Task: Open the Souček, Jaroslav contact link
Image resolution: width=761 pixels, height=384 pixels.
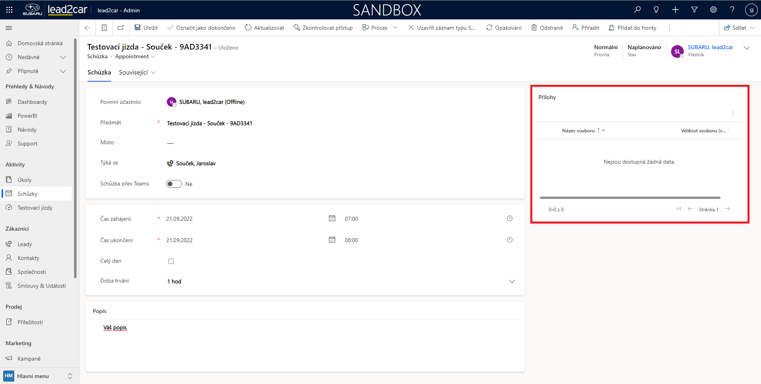Action: tap(196, 163)
